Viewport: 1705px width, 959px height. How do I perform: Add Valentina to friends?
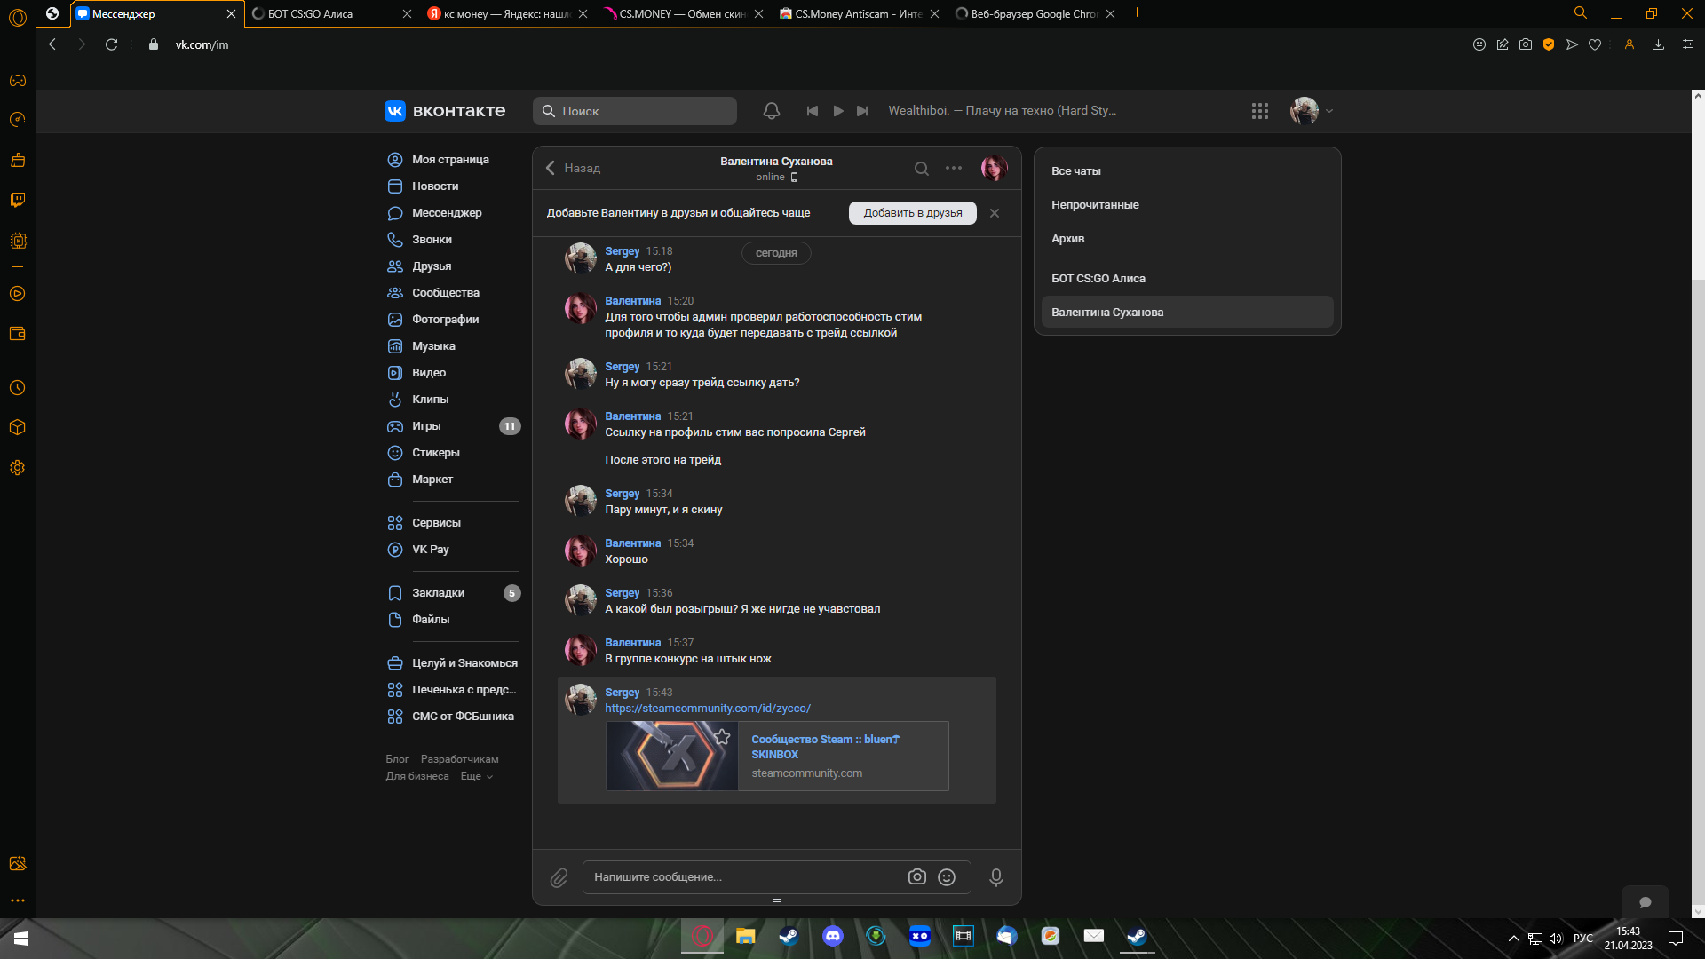912,213
